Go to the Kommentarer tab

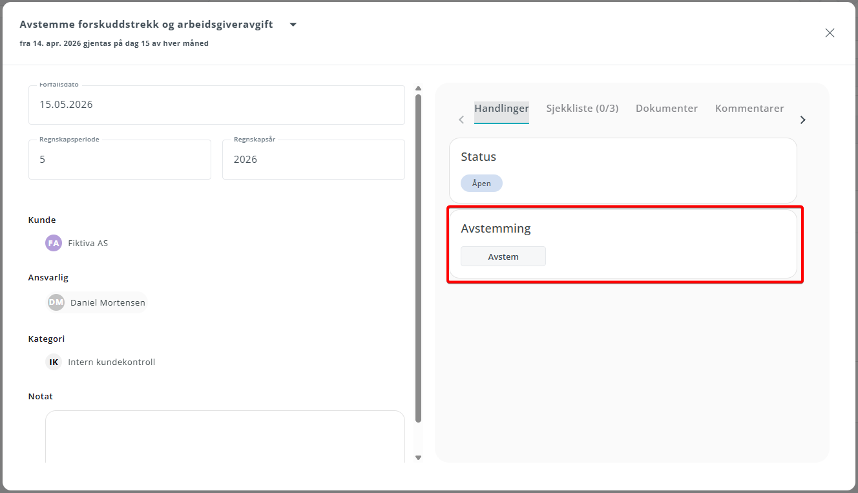[x=749, y=109]
